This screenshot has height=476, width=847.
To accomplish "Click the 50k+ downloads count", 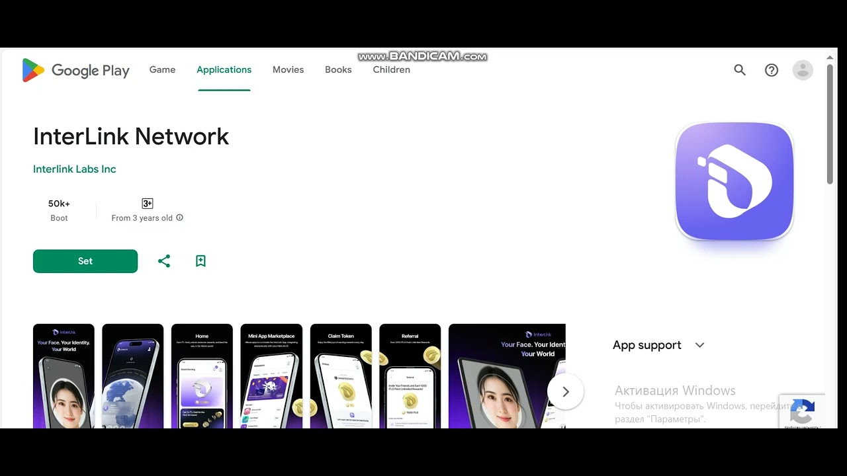I will 59,204.
